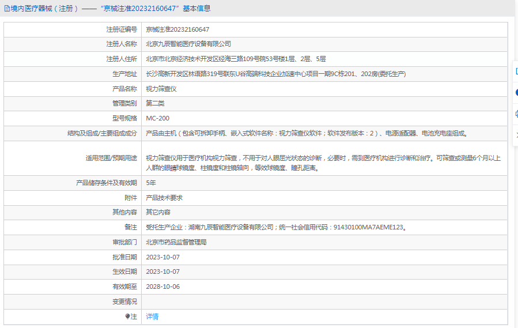Click the registration number 京械注准20232160647 cell
The height and width of the screenshot is (328, 518).
coord(177,29)
